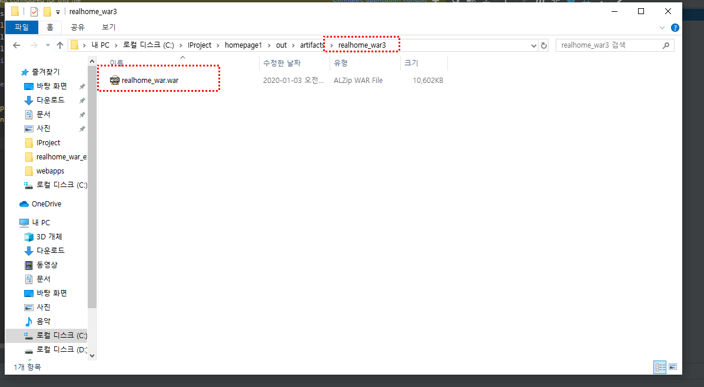Click the IProject breadcrumb
This screenshot has height=387, width=704.
(x=200, y=45)
